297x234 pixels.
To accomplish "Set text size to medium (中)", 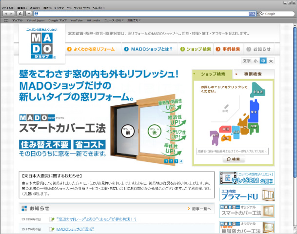I will (x=263, y=61).
